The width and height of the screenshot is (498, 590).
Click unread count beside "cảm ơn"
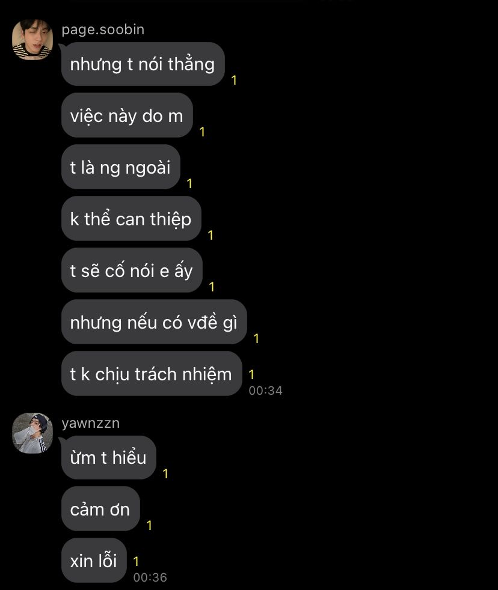149,525
